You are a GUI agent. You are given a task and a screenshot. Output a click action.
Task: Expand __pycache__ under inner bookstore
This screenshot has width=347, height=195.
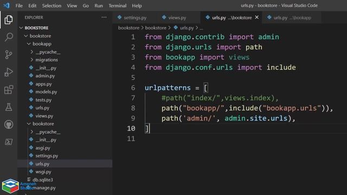tap(32, 132)
